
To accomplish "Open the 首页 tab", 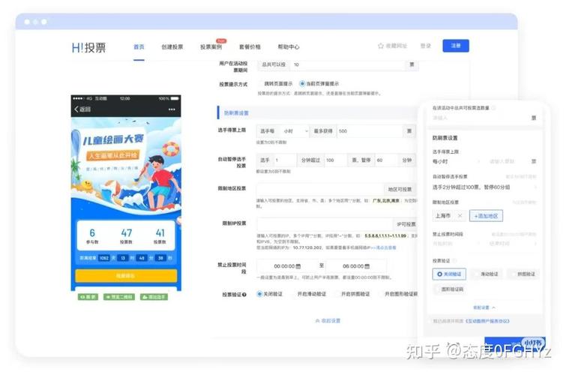I will (139, 47).
